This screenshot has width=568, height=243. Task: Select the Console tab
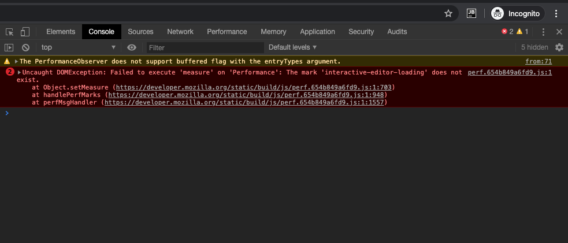[102, 32]
